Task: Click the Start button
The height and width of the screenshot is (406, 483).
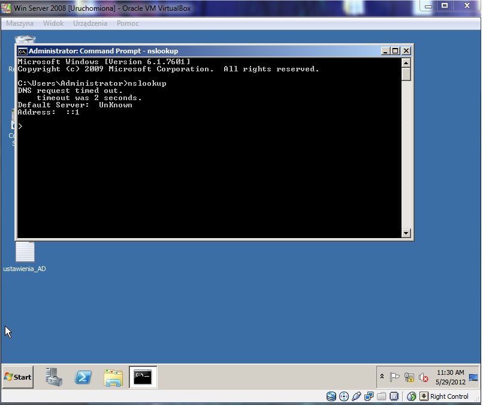Action: [18, 377]
